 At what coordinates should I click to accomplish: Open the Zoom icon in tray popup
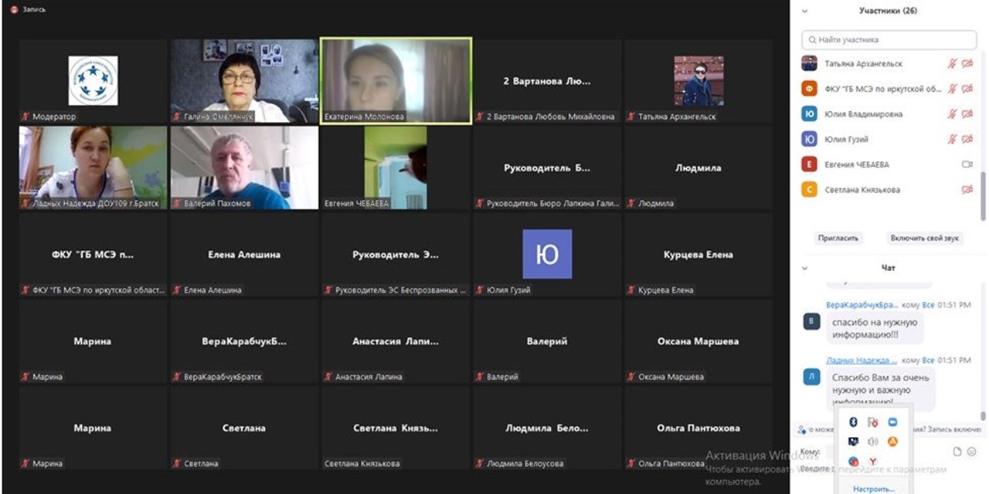(x=892, y=422)
